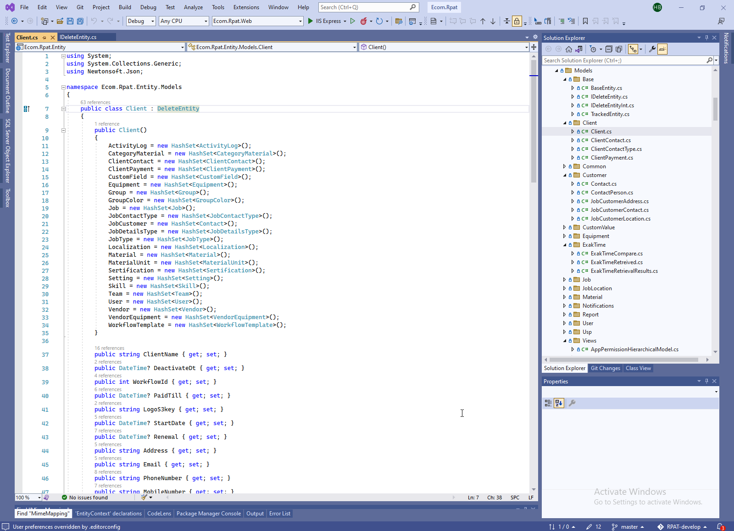Click the toolbar bookmark icon
Image resolution: width=734 pixels, height=531 pixels.
point(585,21)
